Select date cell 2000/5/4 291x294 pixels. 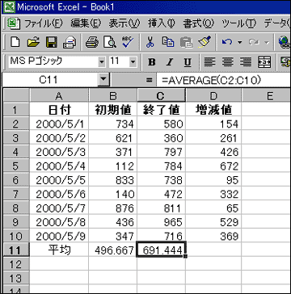(59, 166)
